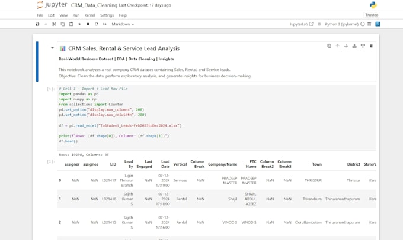
Task: Click the District column header
Action: coord(353,164)
